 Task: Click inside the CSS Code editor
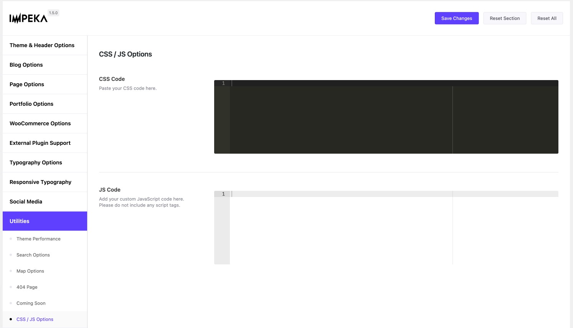(x=345, y=115)
